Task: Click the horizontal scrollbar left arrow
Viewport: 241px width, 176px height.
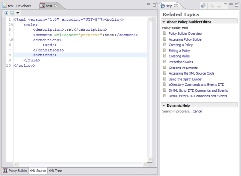Action: click(x=16, y=164)
